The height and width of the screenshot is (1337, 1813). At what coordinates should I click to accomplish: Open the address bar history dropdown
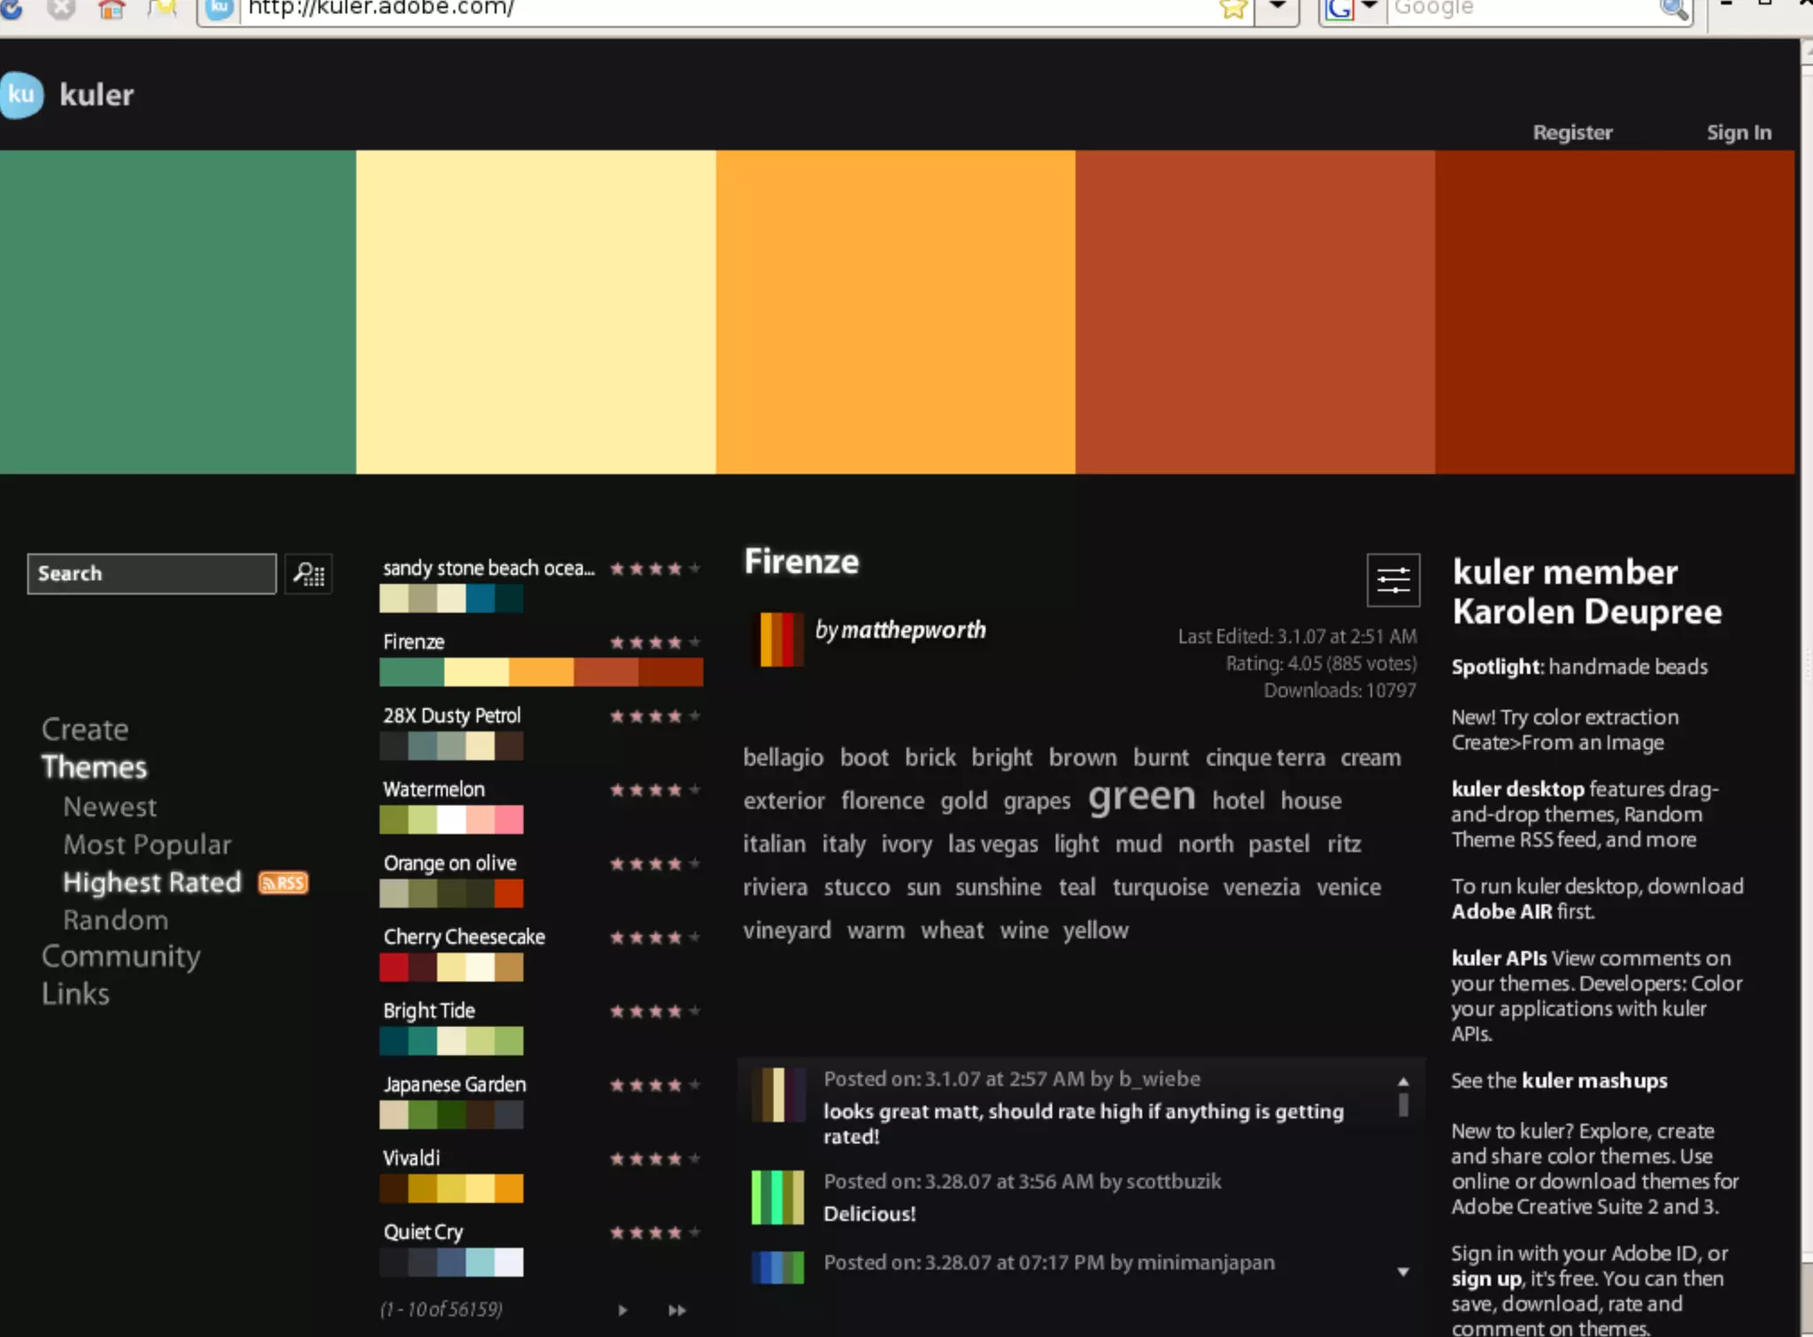point(1277,7)
